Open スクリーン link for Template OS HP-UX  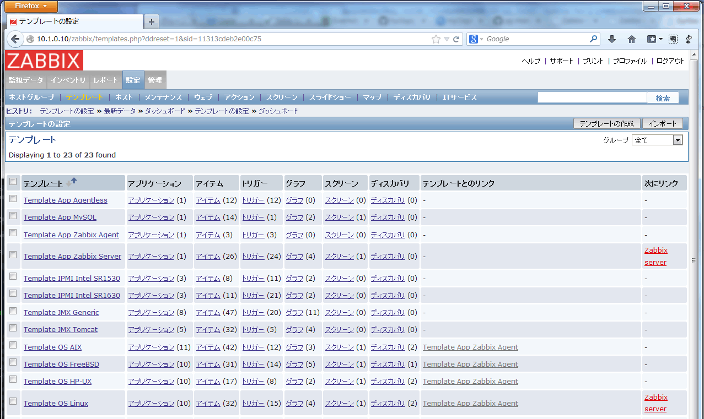click(339, 382)
